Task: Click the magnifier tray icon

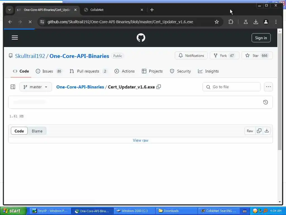Action: point(265,211)
